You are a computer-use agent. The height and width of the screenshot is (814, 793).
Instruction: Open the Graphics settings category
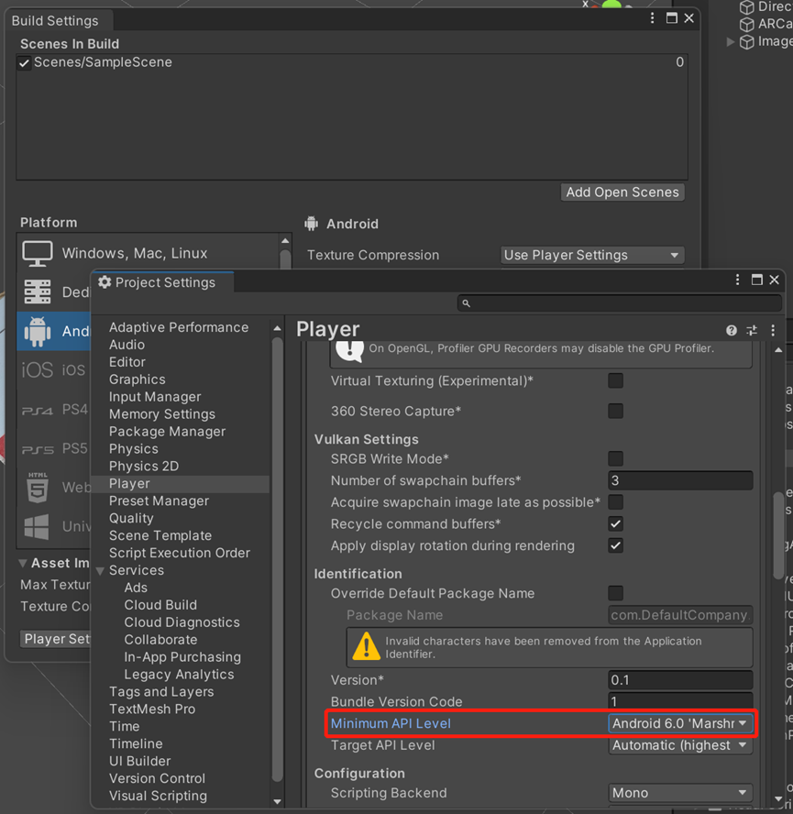(x=138, y=379)
